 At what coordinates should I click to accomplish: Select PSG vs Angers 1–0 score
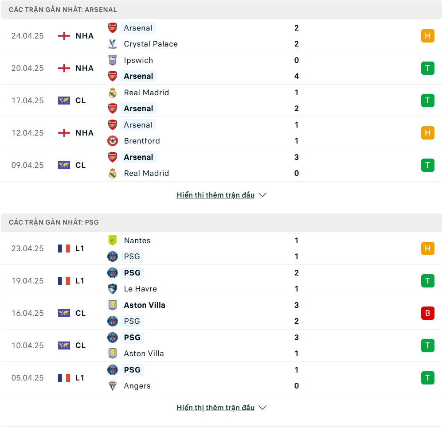coord(297,378)
